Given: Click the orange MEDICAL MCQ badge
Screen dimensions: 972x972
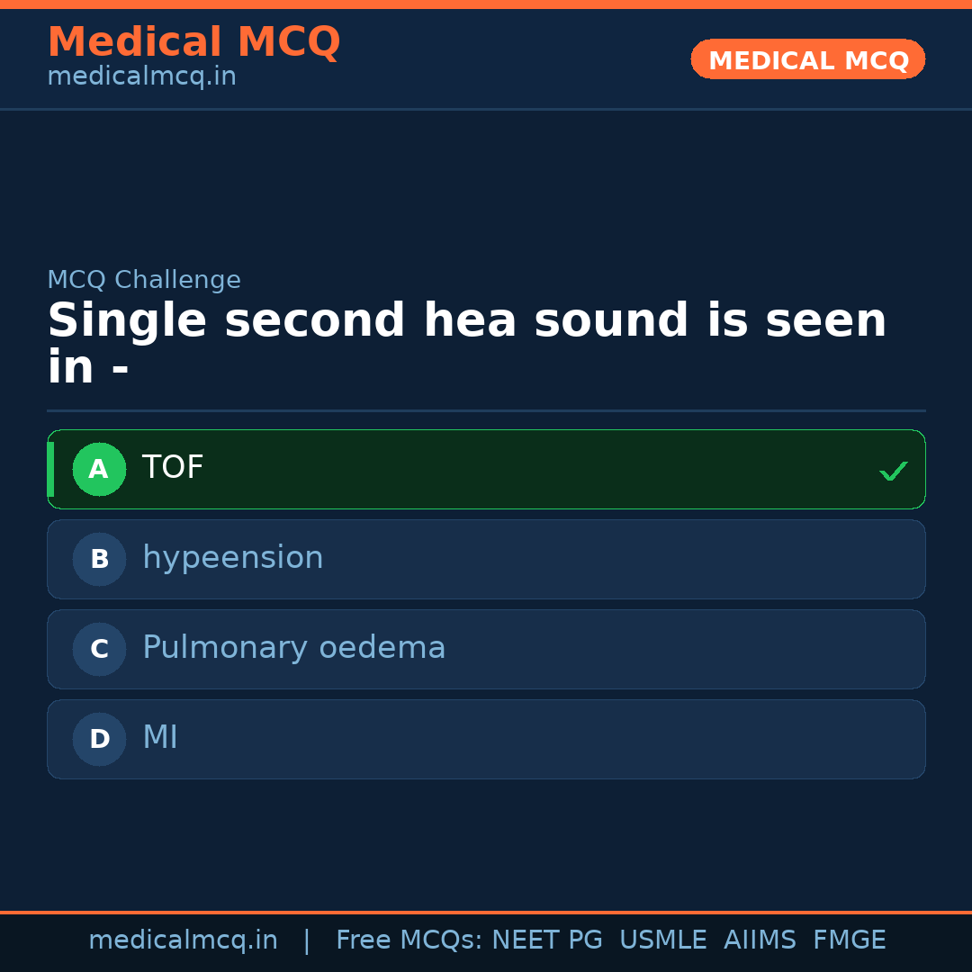Looking at the screenshot, I should (x=807, y=59).
